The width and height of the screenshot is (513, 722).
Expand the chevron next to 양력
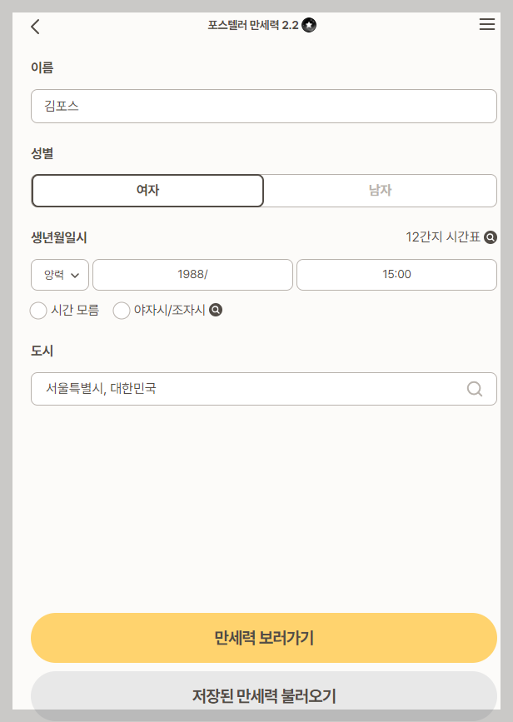[x=76, y=275]
